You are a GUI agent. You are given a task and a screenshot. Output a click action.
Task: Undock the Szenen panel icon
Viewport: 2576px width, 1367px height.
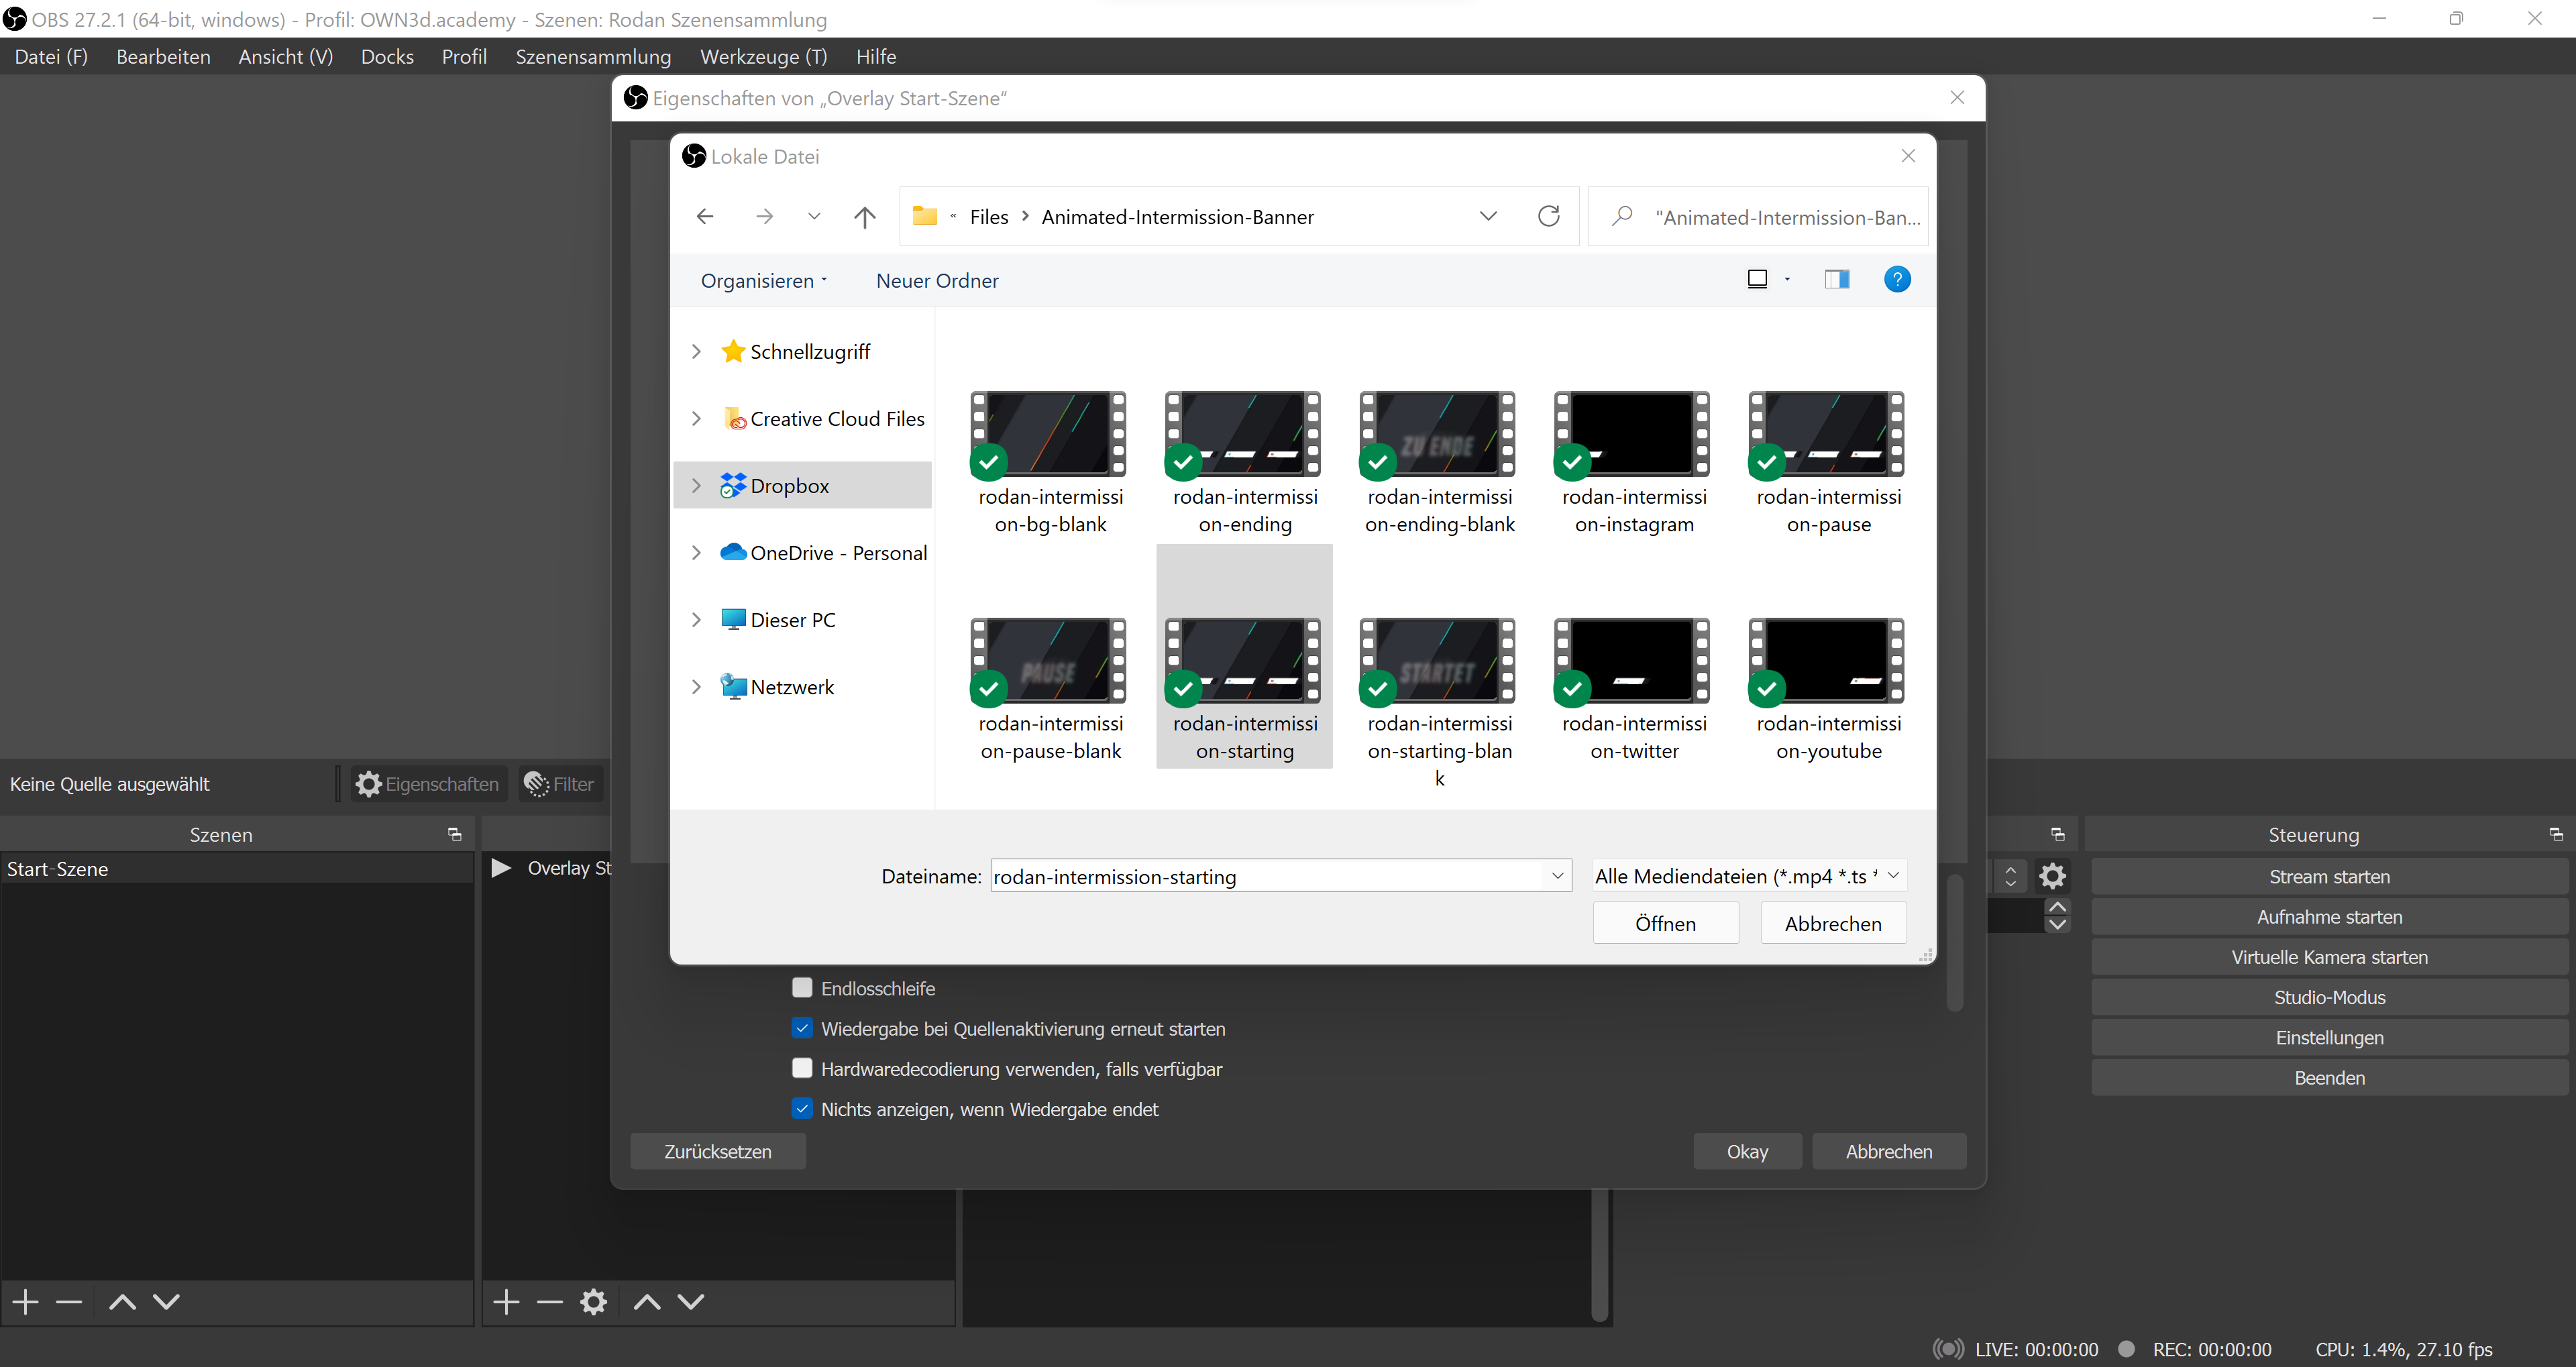tap(455, 834)
